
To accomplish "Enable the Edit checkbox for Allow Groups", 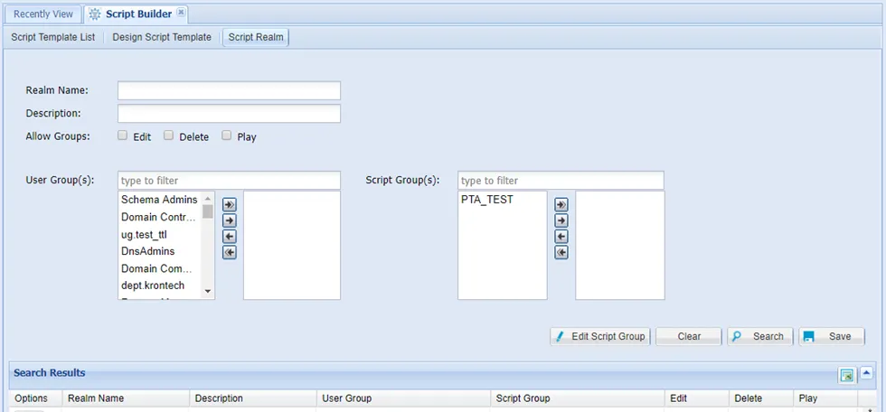I will click(123, 136).
